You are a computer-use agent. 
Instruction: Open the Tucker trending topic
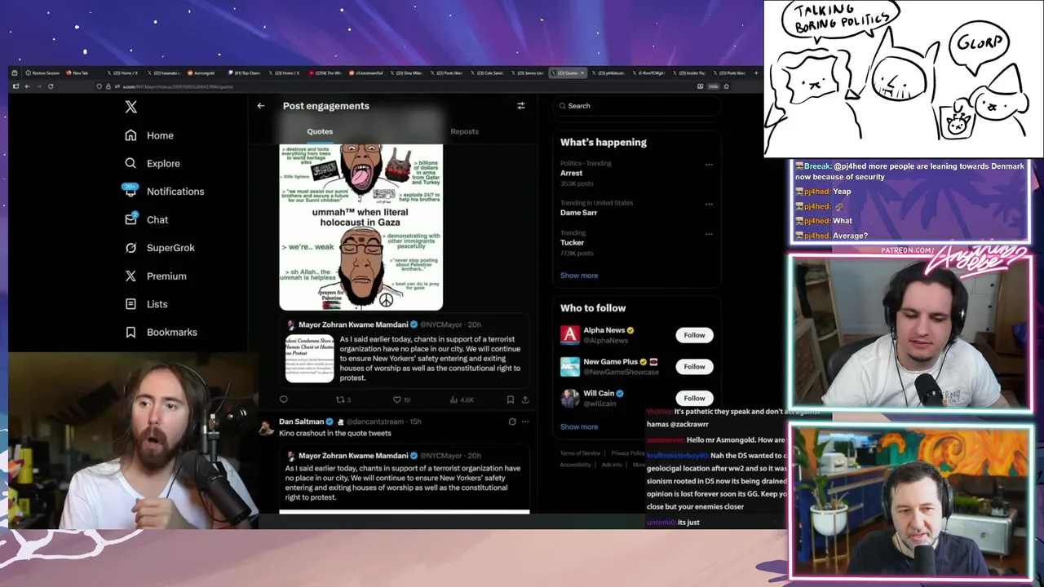573,242
